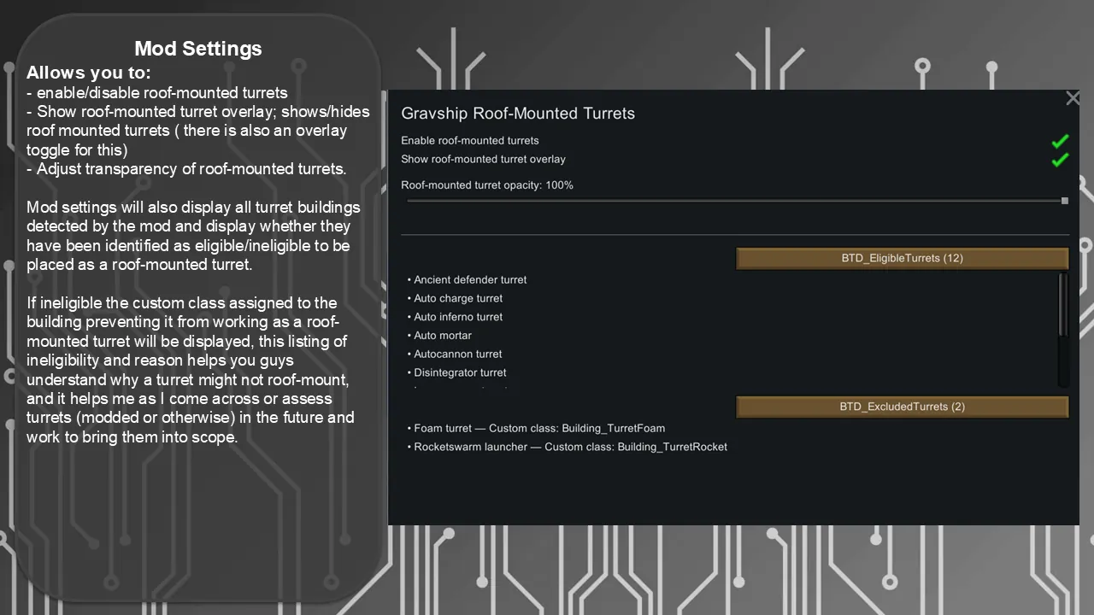Click the Foam turret excluded entry
1094x615 pixels.
[538, 429]
